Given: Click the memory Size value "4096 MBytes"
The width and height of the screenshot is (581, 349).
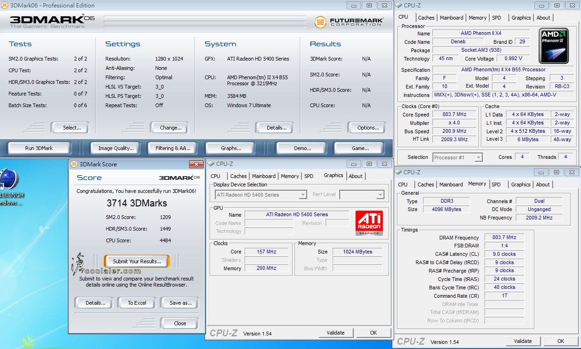Looking at the screenshot, I should point(447,210).
